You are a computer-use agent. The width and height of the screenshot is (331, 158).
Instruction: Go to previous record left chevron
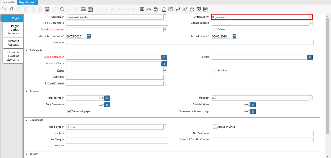pos(99,9)
